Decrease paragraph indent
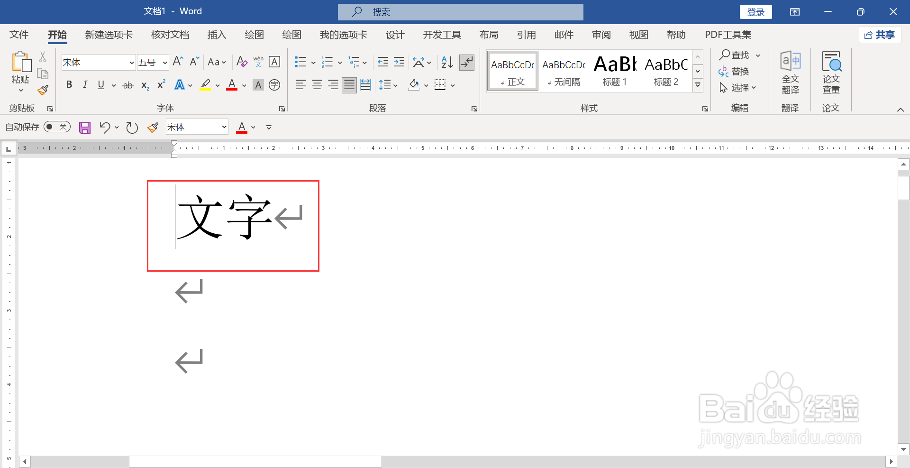910x468 pixels. point(383,62)
